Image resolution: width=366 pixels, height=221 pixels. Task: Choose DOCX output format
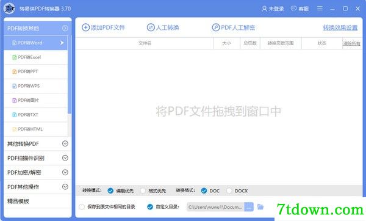pyautogui.click(x=229, y=191)
